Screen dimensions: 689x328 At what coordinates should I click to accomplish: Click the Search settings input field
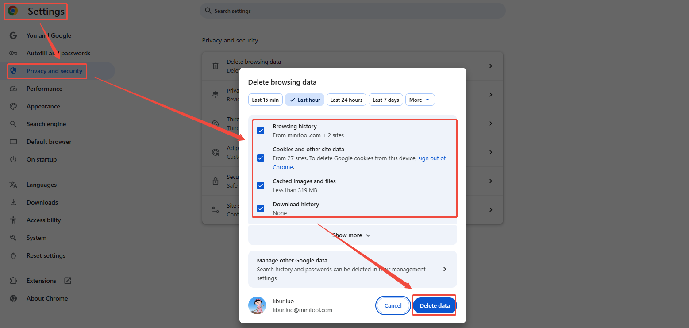tap(352, 11)
